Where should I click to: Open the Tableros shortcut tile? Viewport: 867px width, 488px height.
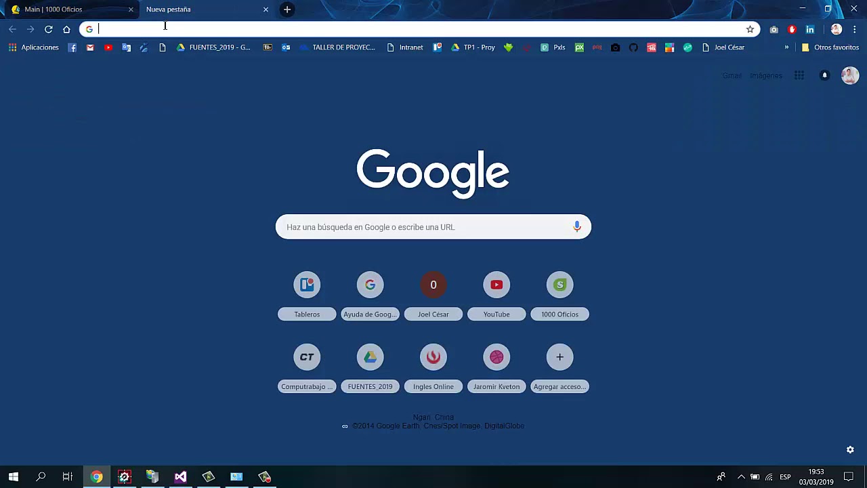[x=307, y=296]
